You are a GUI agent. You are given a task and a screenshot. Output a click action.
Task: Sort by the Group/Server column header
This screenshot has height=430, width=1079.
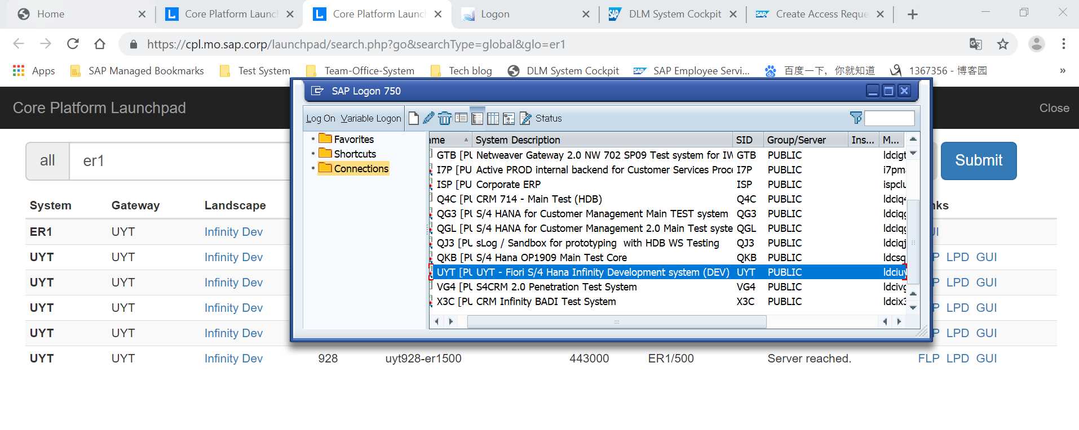coord(805,140)
